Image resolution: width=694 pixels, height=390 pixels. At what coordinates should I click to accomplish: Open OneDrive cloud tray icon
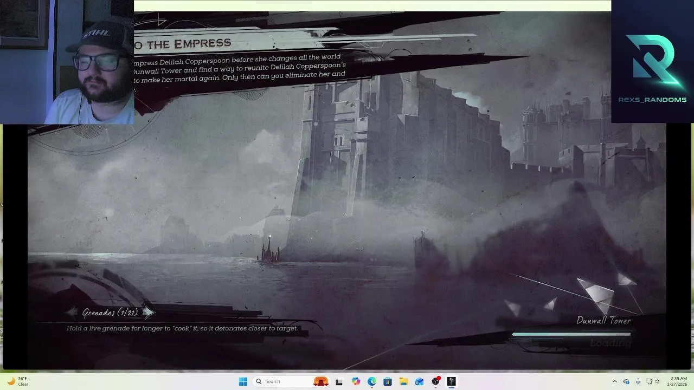coord(626,381)
